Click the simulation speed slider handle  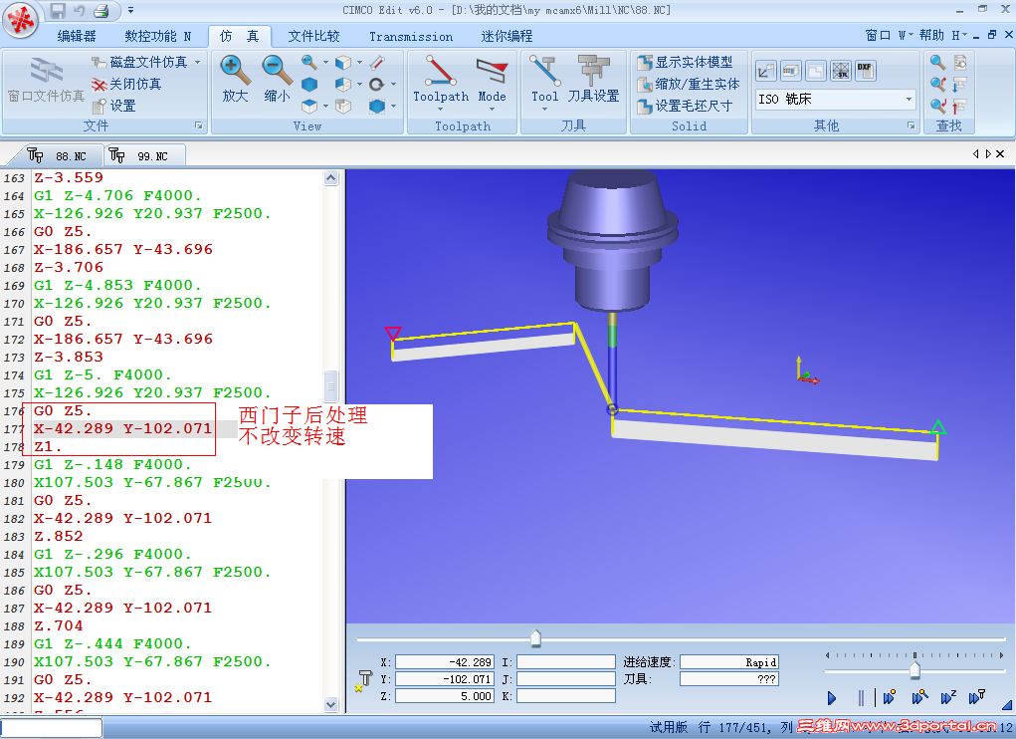(914, 669)
